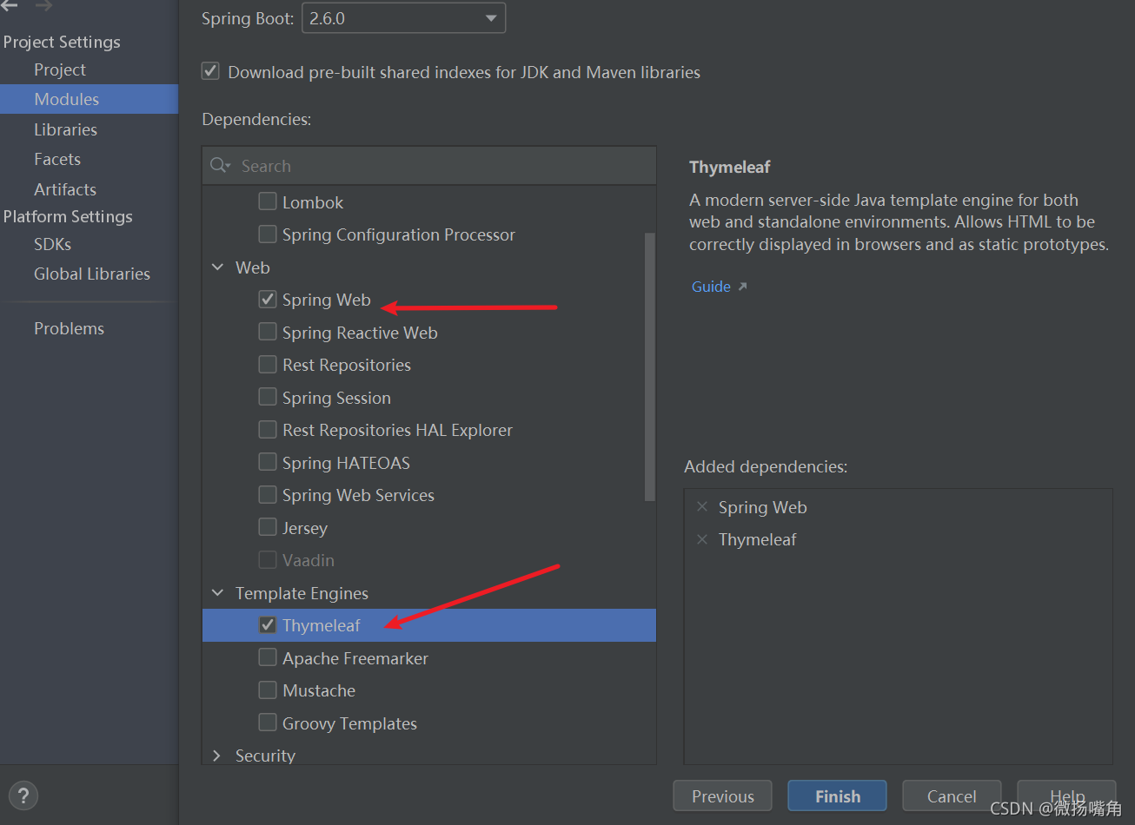Screen dimensions: 1135x825
Task: Click the back arrow navigation icon
Action: 10,7
